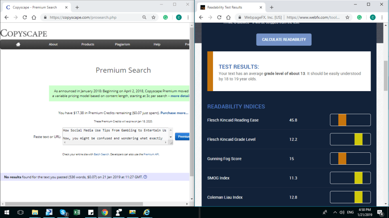Open the Windows Start menu

(x=7, y=212)
